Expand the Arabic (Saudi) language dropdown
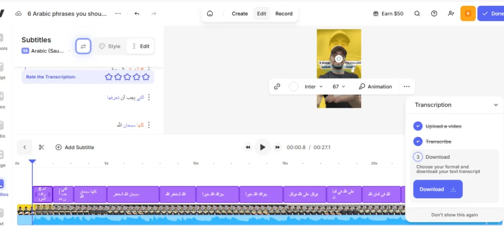This screenshot has width=504, height=226. click(46, 50)
